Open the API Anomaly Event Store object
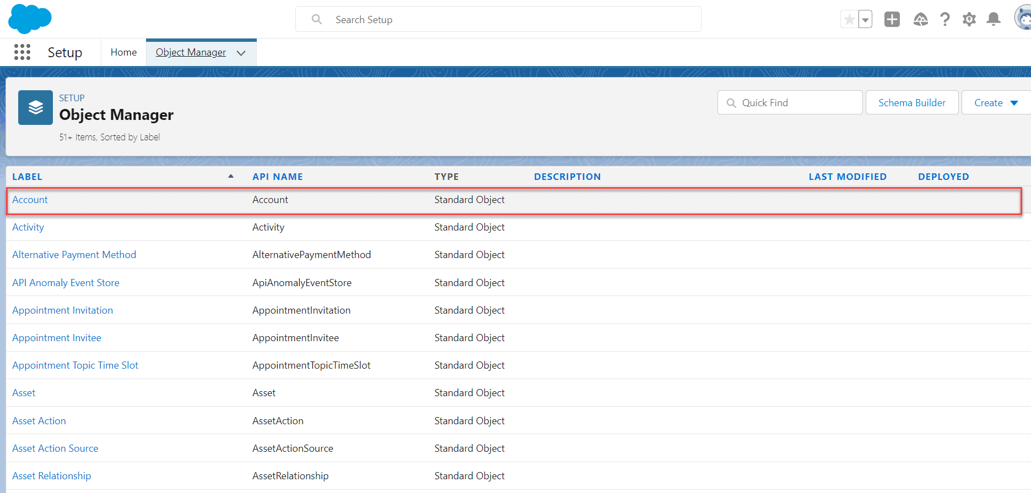Screen dimensions: 1031x493 [66, 283]
